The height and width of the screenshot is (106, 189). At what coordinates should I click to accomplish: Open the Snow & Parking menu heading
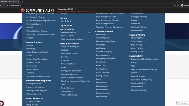(137, 35)
